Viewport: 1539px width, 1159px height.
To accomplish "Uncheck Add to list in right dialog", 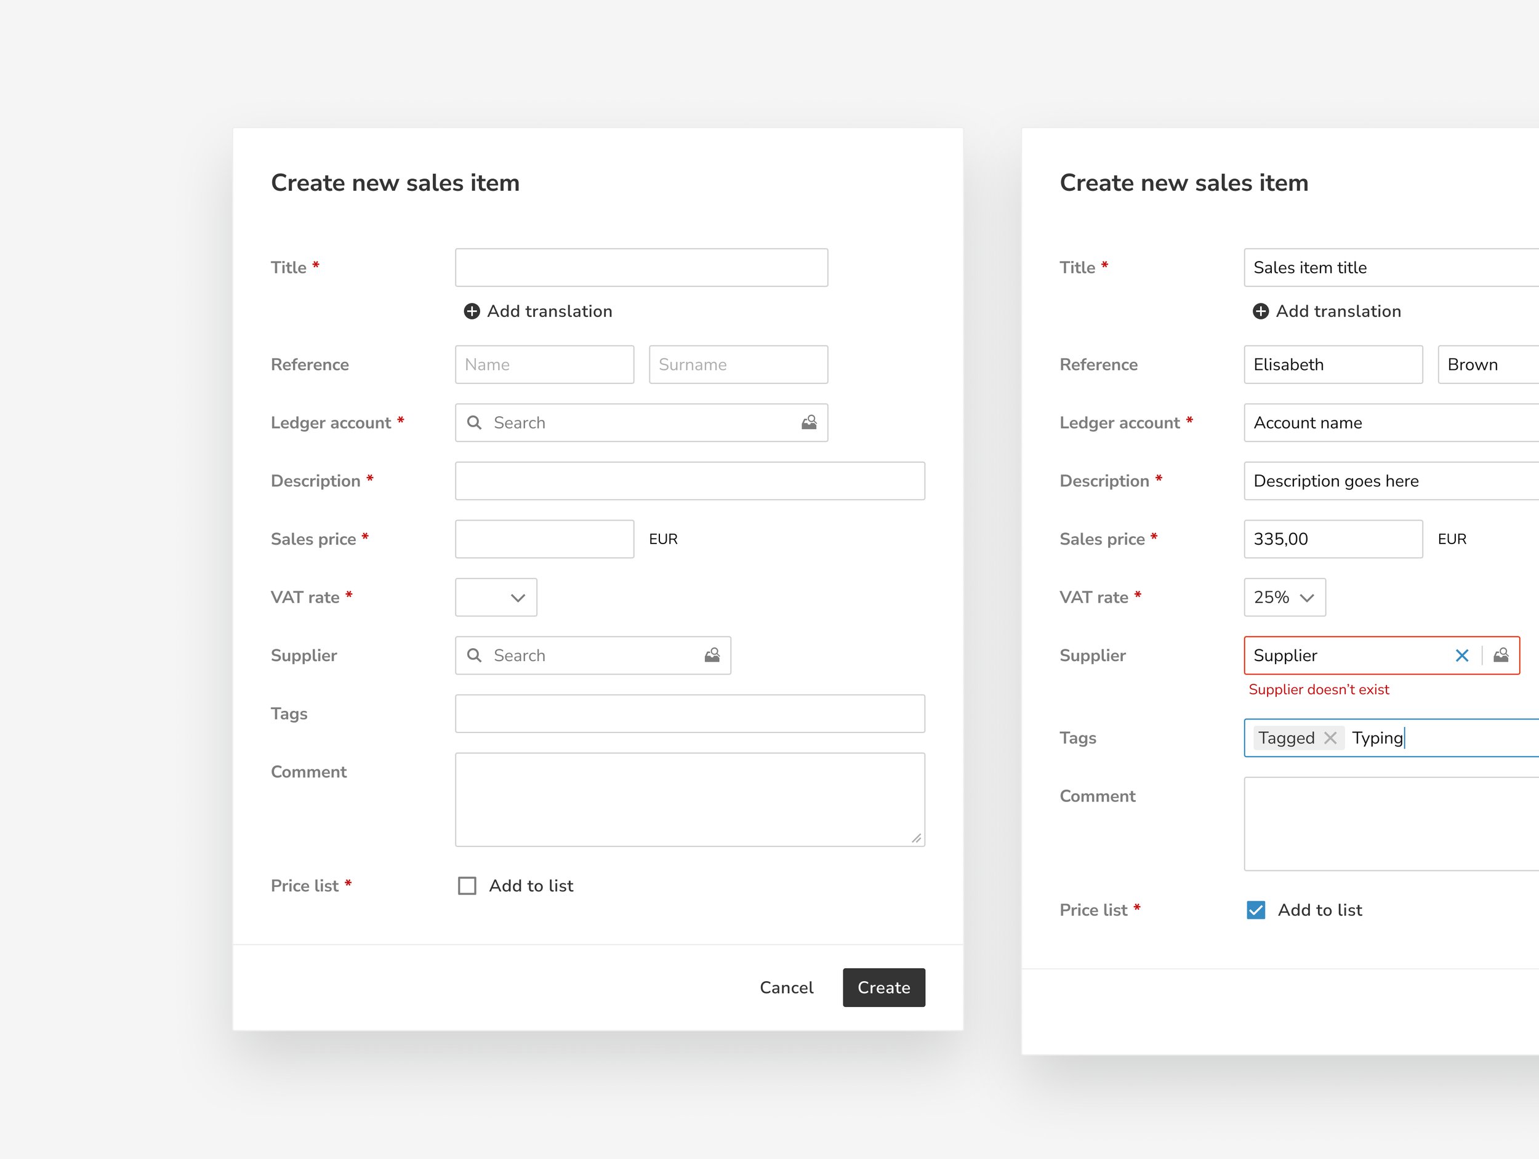I will click(1256, 910).
